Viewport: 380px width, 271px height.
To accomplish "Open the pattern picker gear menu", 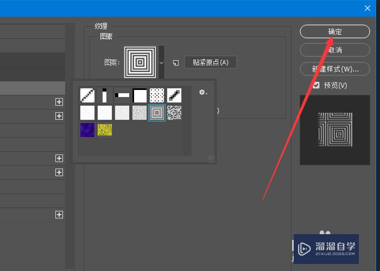I will pos(203,92).
